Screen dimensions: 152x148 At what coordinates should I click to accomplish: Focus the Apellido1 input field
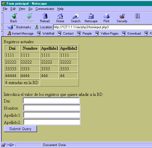52,115
